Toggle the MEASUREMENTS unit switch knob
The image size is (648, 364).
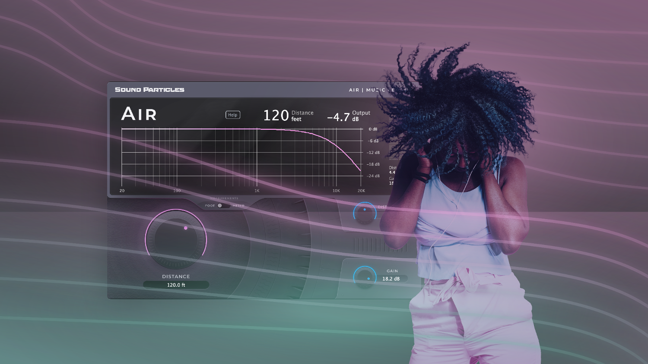(221, 205)
